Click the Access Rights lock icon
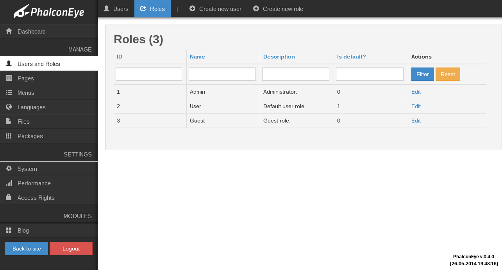502x270 pixels. pos(9,197)
